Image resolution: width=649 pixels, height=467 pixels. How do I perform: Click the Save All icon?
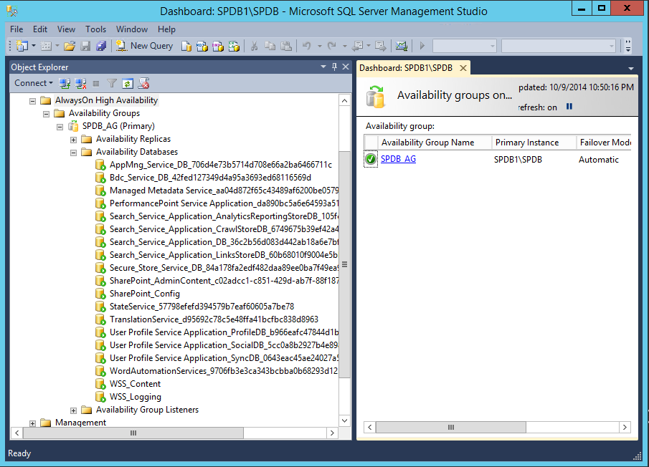tap(101, 46)
